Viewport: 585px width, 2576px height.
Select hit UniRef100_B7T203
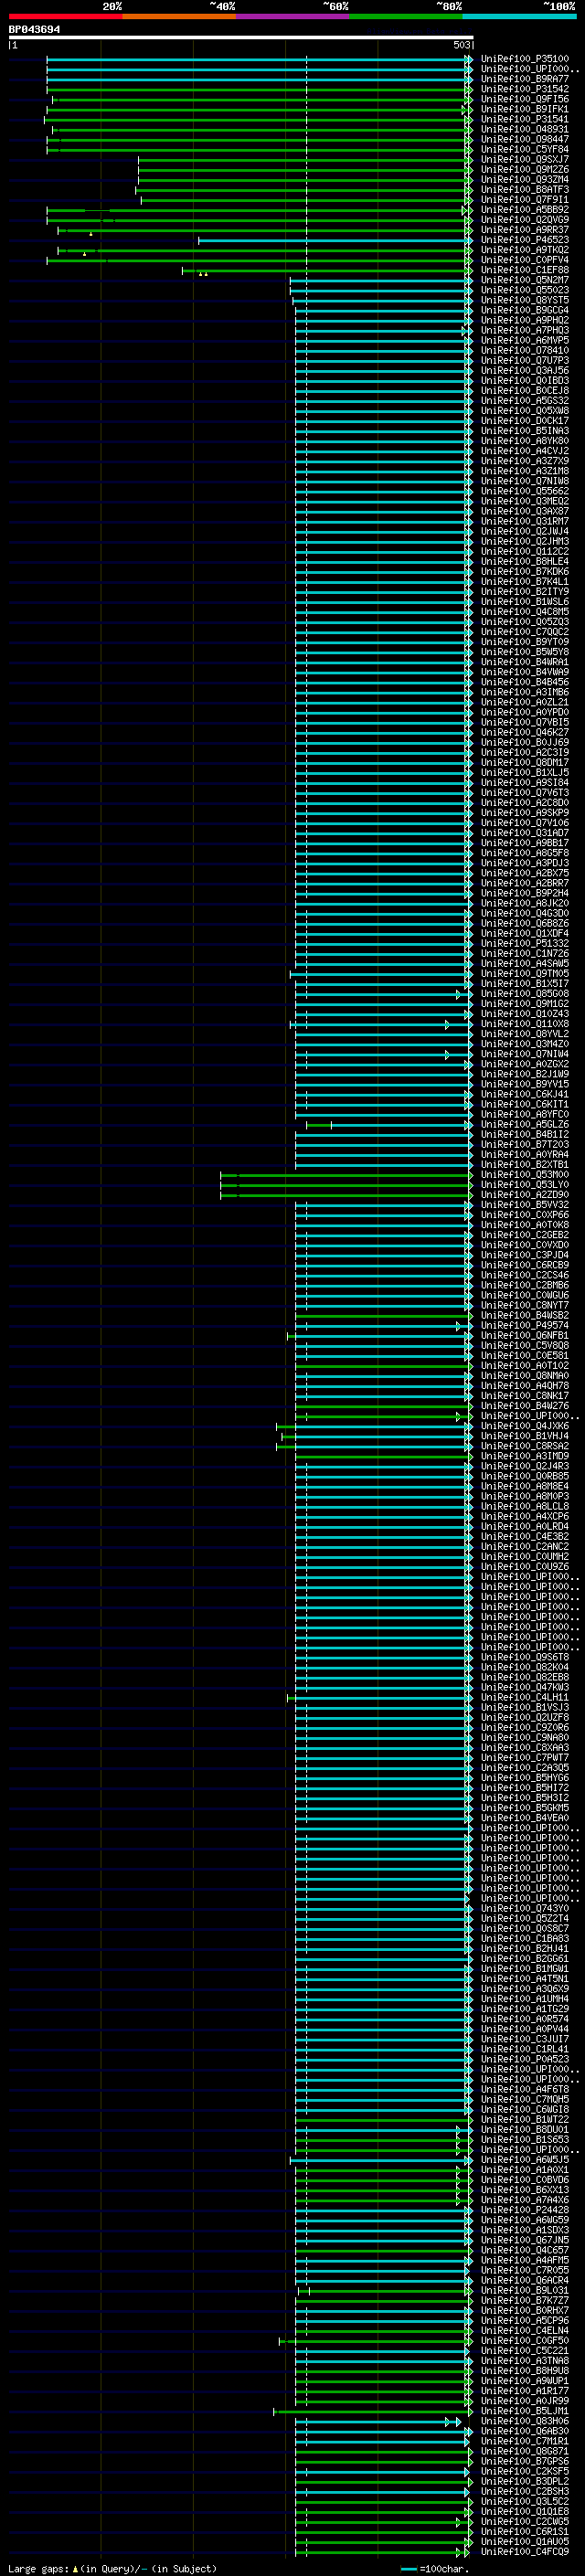[525, 1144]
